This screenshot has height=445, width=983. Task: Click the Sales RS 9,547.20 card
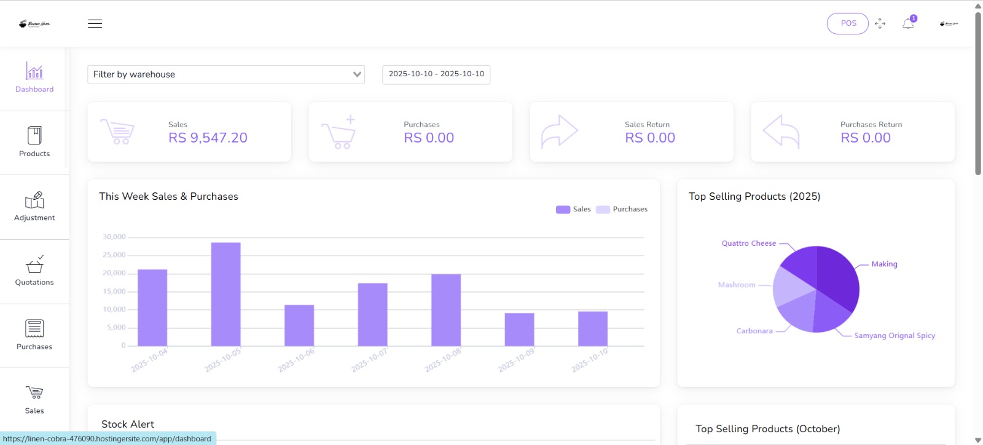coord(189,132)
